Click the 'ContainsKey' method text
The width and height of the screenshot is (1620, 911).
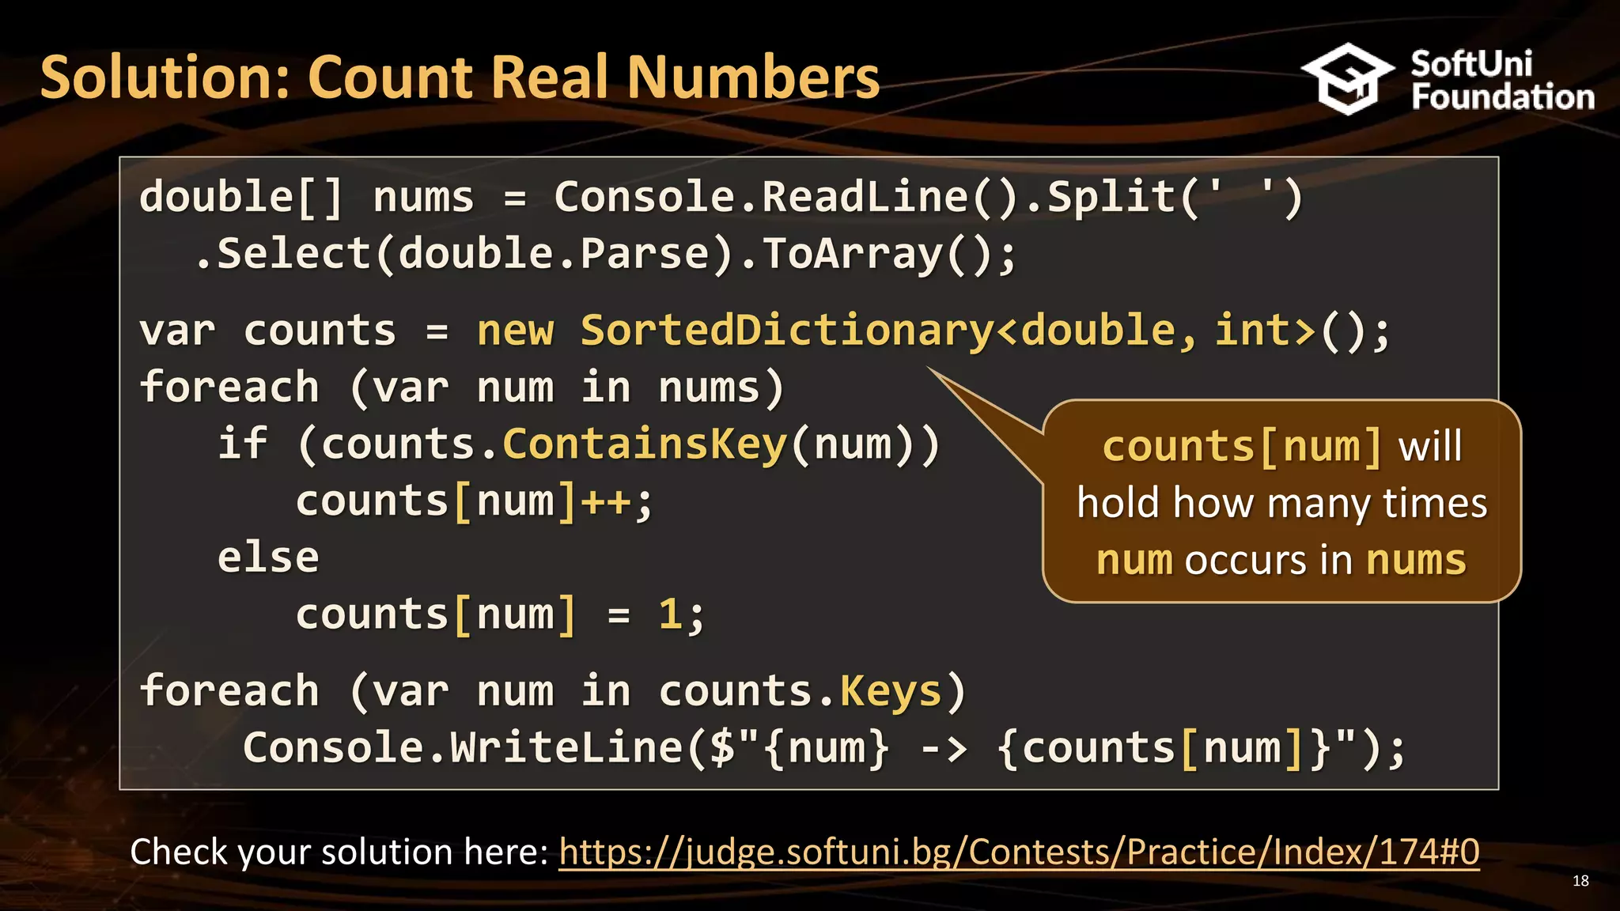coord(645,444)
